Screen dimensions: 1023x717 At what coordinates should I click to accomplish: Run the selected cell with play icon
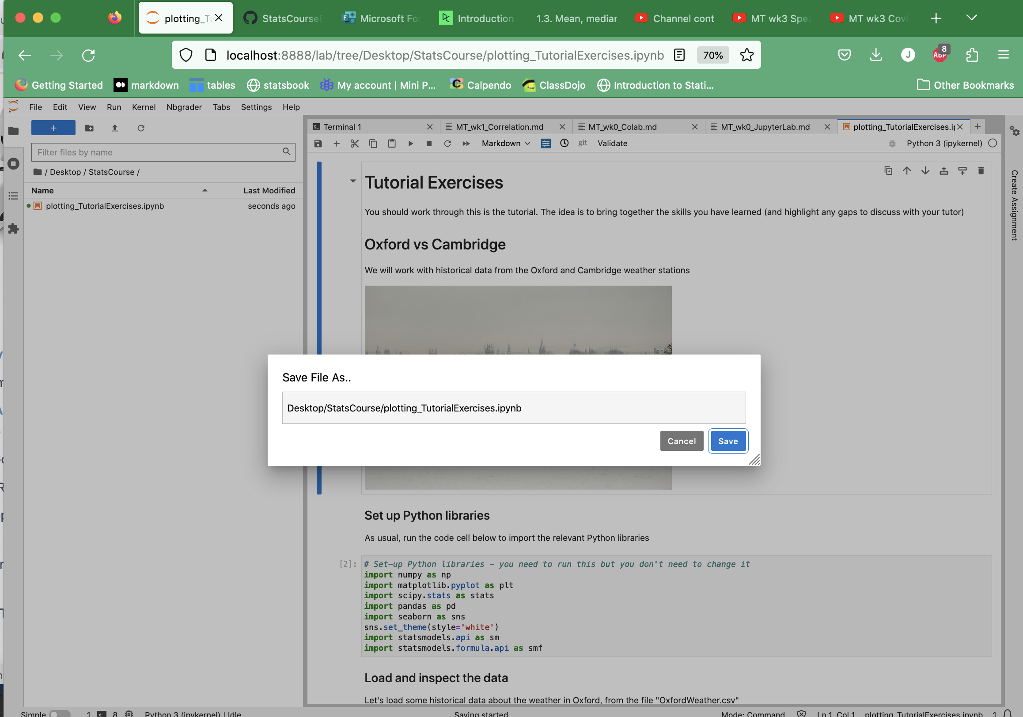[410, 143]
